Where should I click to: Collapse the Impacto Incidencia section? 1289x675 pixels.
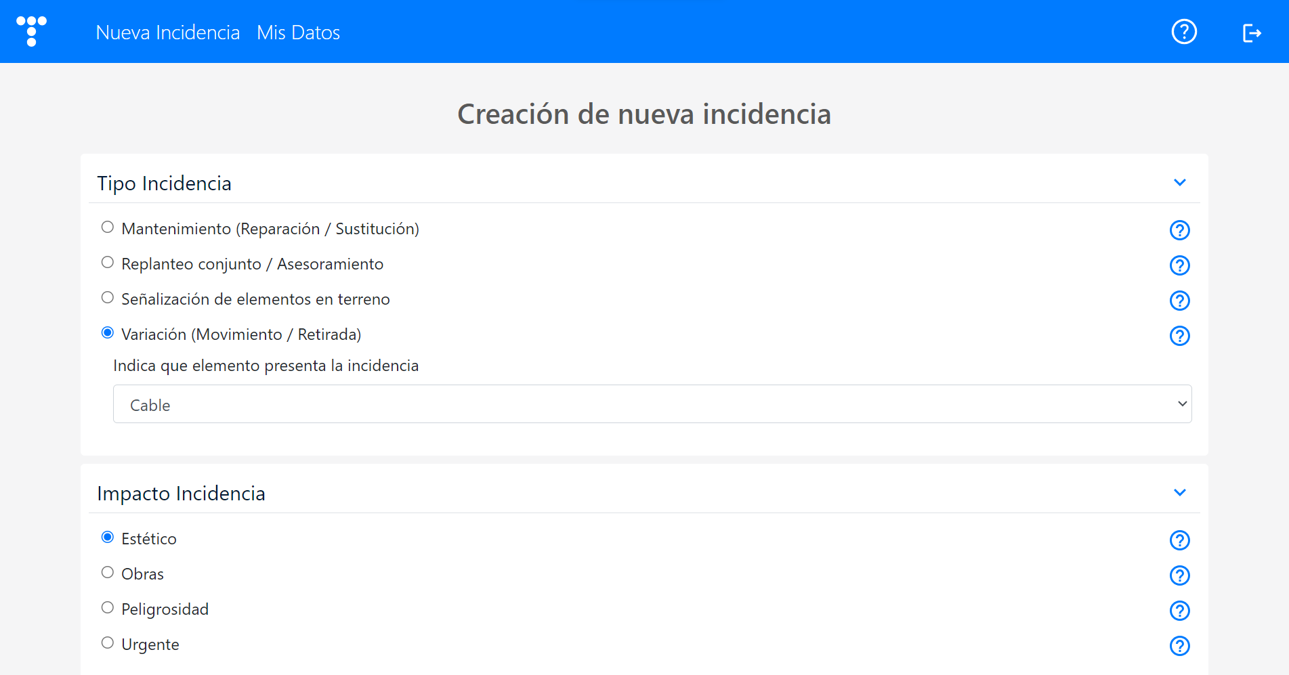point(1179,493)
